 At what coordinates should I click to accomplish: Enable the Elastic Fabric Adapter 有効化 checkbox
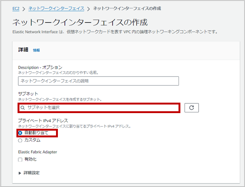(20, 159)
